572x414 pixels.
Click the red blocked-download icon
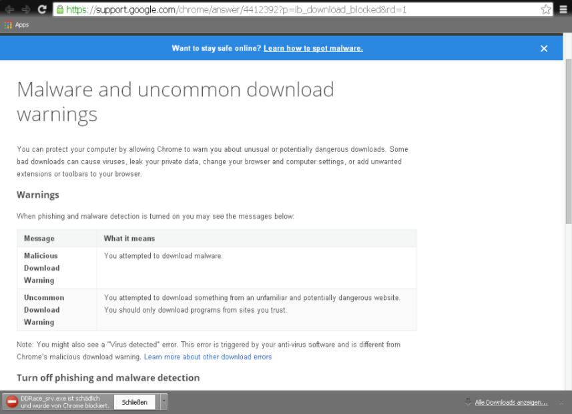pos(12,401)
